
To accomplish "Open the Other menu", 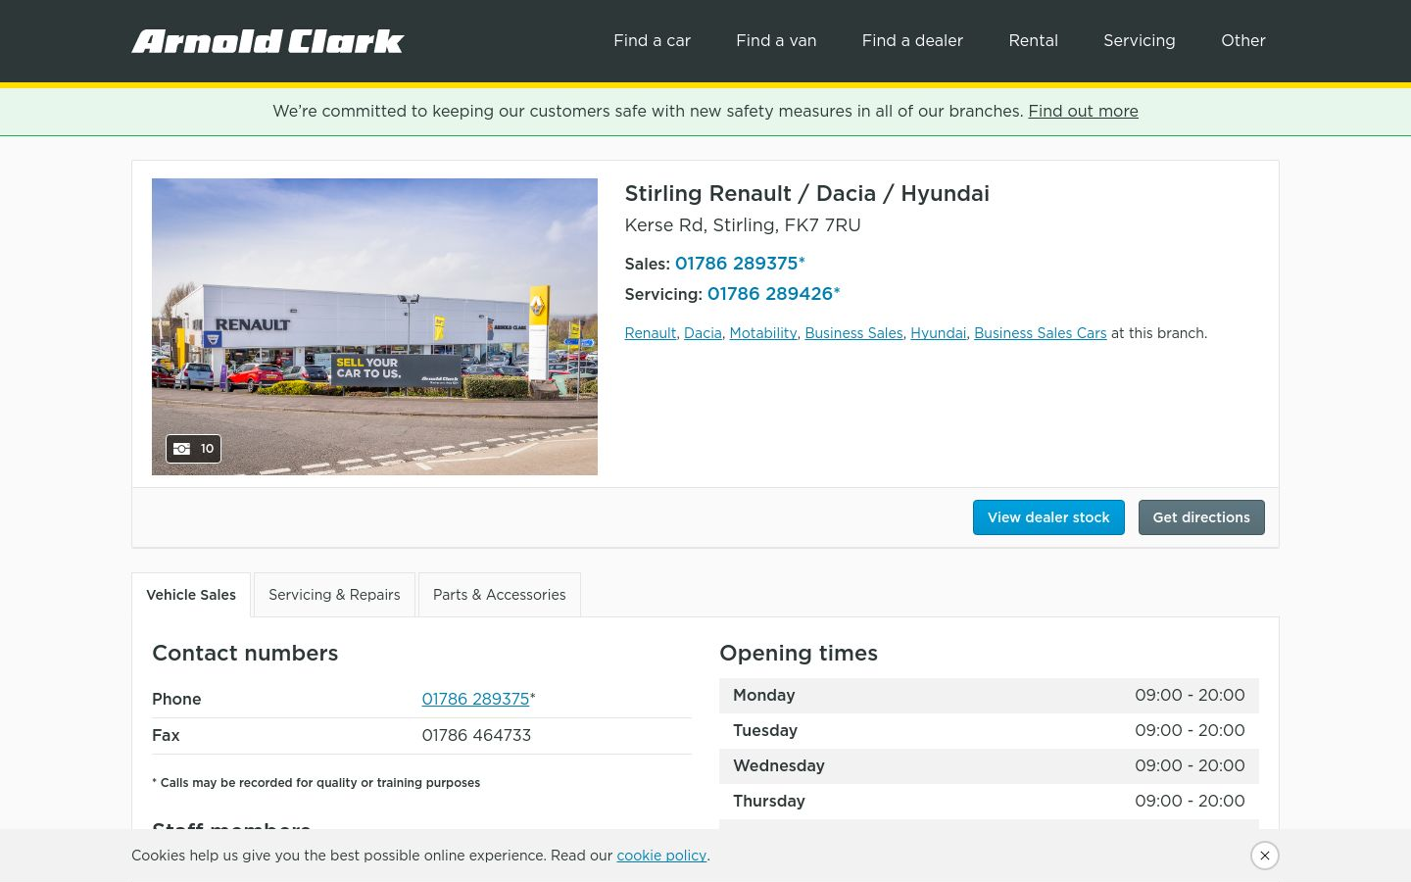I will [x=1242, y=41].
